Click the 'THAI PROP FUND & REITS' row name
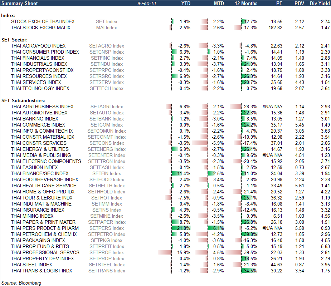This screenshot has height=286, width=331. pyautogui.click(x=40, y=247)
